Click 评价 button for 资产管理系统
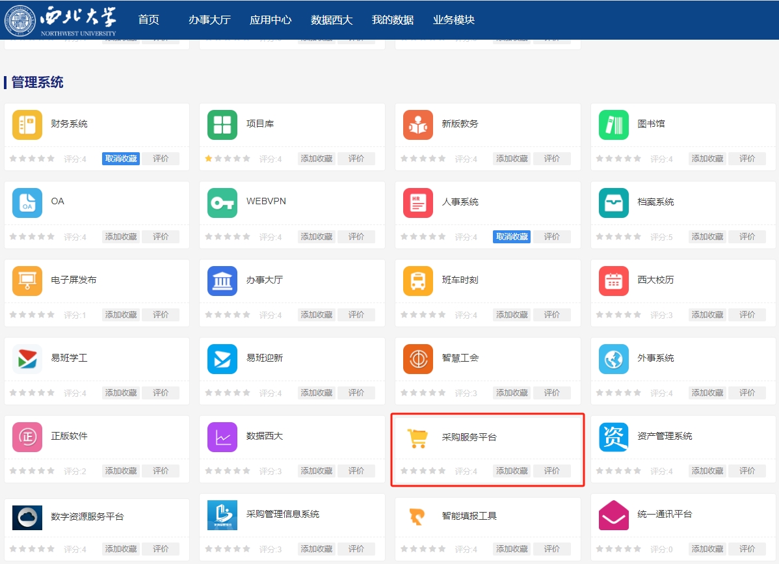 [x=747, y=470]
